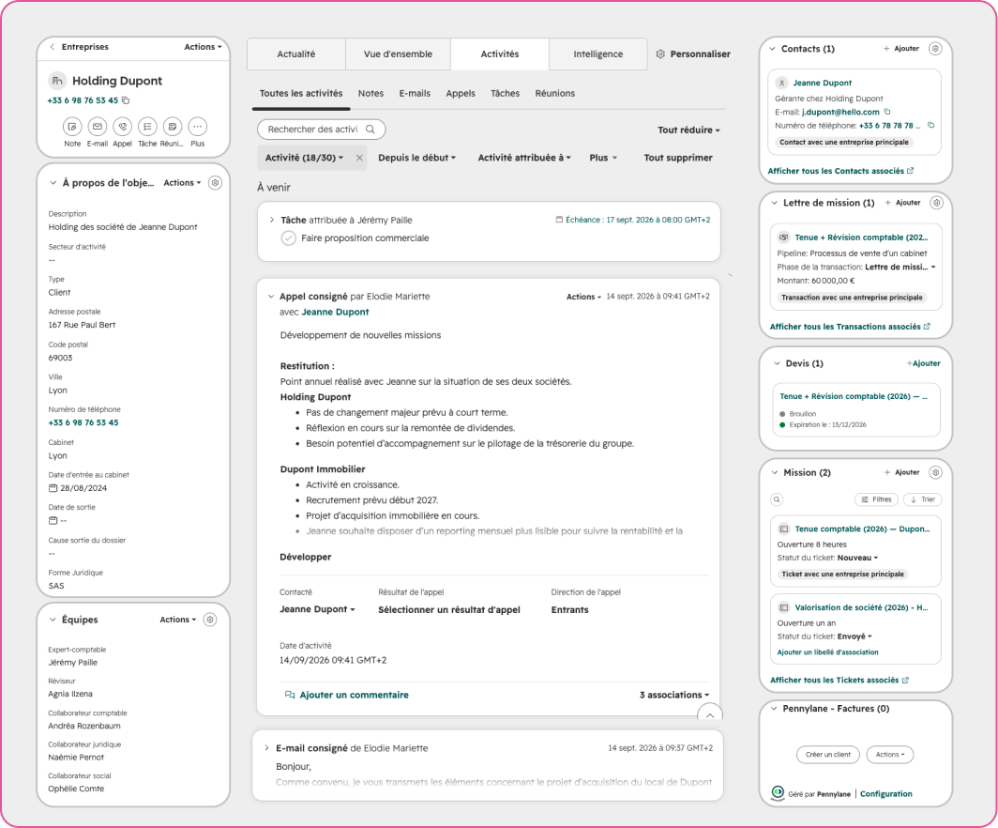This screenshot has width=998, height=828.
Task: Remove the Activité (18/30) filter with X
Action: point(359,158)
